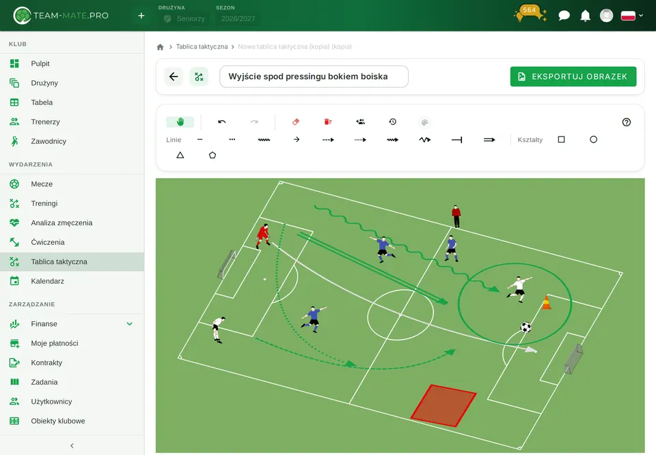656x455 pixels.
Task: Undo the last drawing action
Action: (221, 121)
